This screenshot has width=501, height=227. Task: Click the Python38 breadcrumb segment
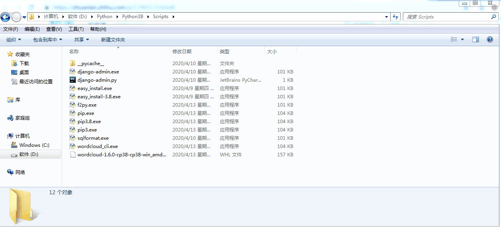click(132, 17)
